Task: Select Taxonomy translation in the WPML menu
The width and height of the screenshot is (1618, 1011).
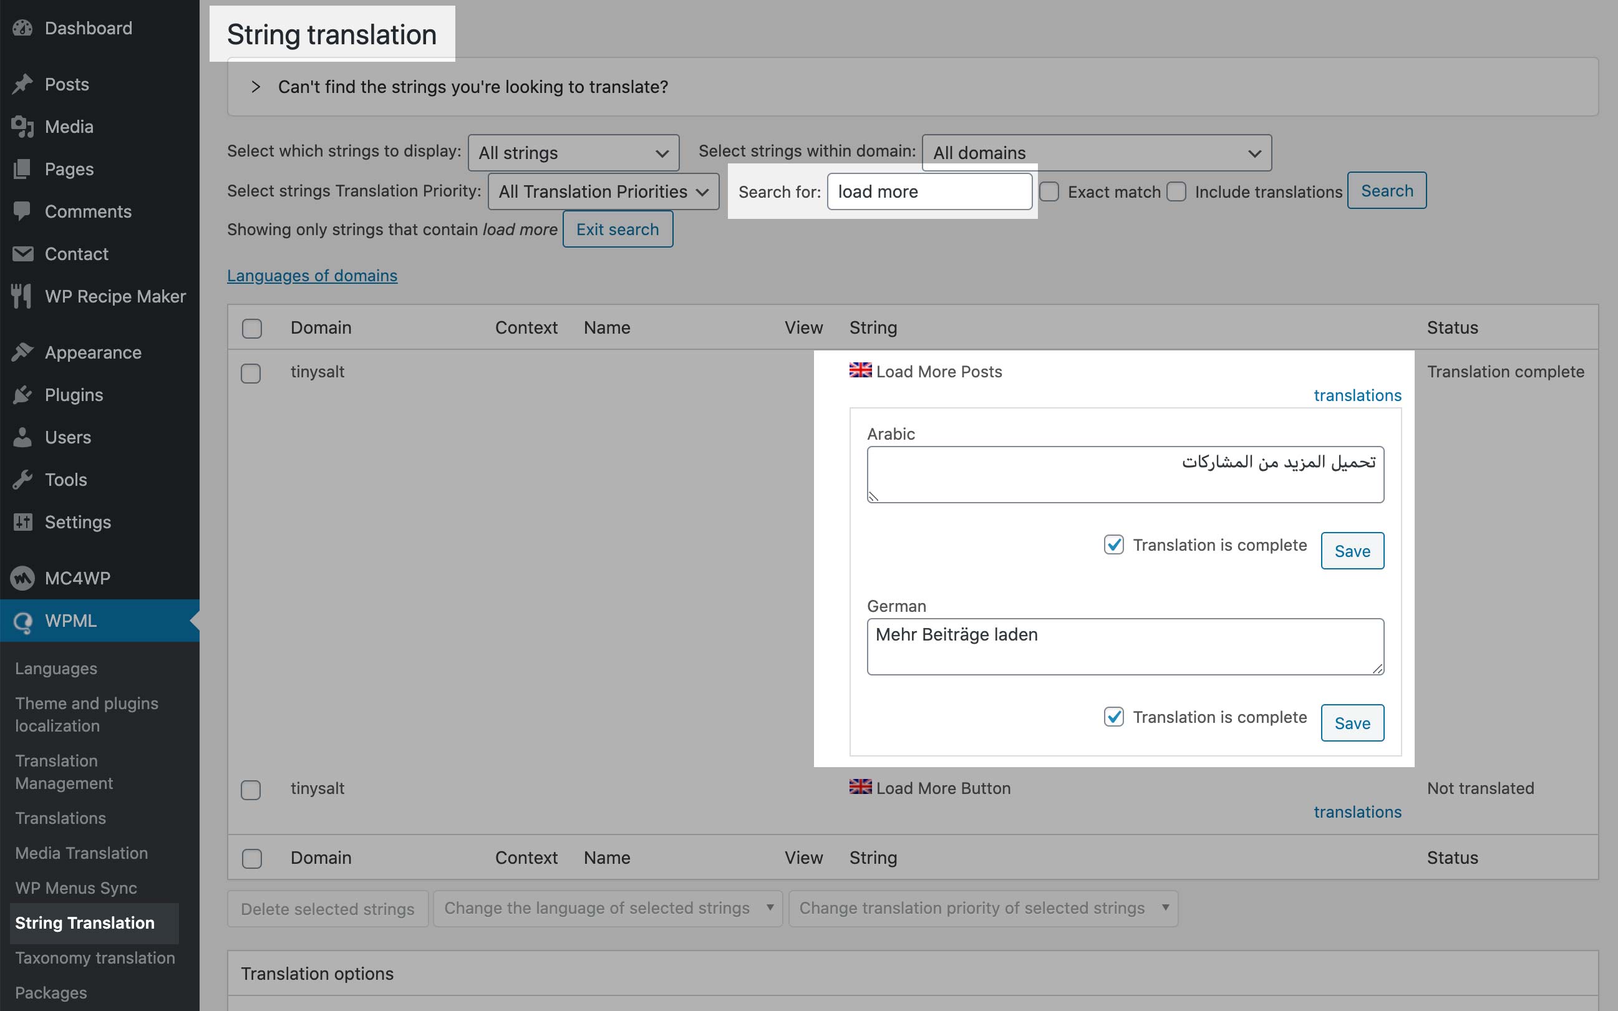Action: pyautogui.click(x=95, y=957)
